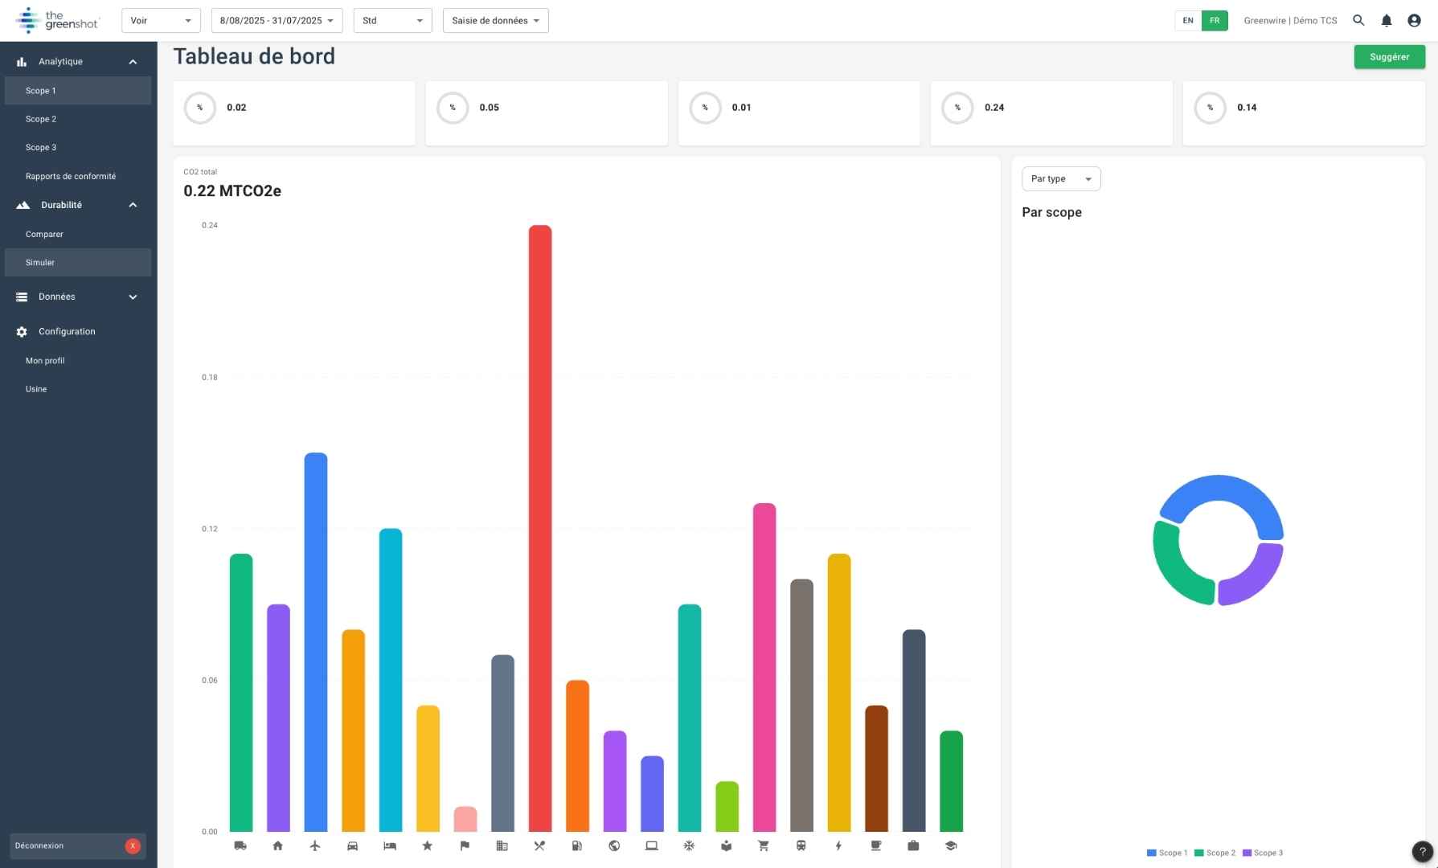This screenshot has width=1438, height=868.
Task: Click the truck category icon under chart
Action: point(240,845)
